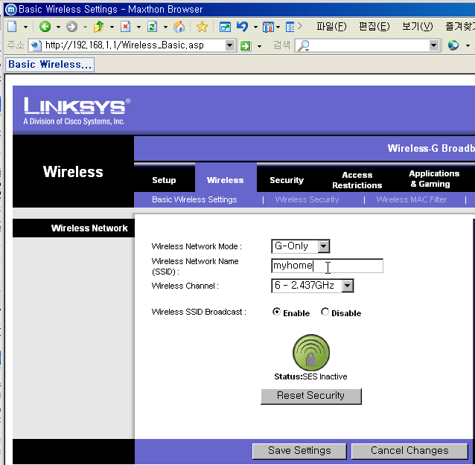This screenshot has height=465, width=475.
Task: Expand the address bar dropdown
Action: point(230,45)
